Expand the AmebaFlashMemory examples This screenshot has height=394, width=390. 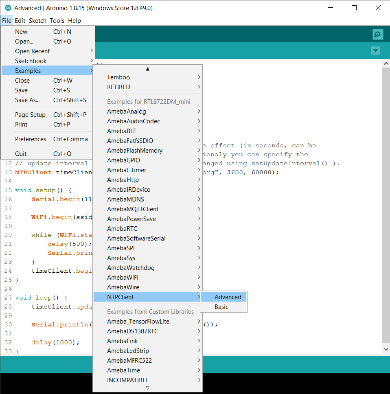[x=147, y=151]
